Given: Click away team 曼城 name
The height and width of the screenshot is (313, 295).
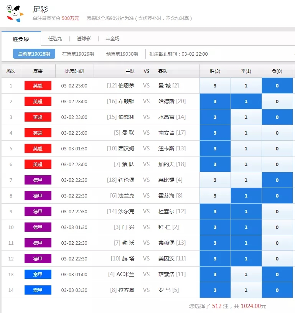Looking at the screenshot, I should coord(165,86).
